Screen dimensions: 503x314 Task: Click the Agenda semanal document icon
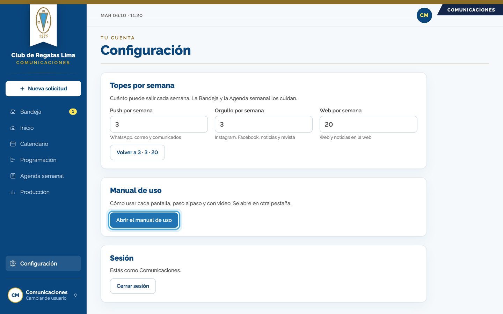click(13, 176)
